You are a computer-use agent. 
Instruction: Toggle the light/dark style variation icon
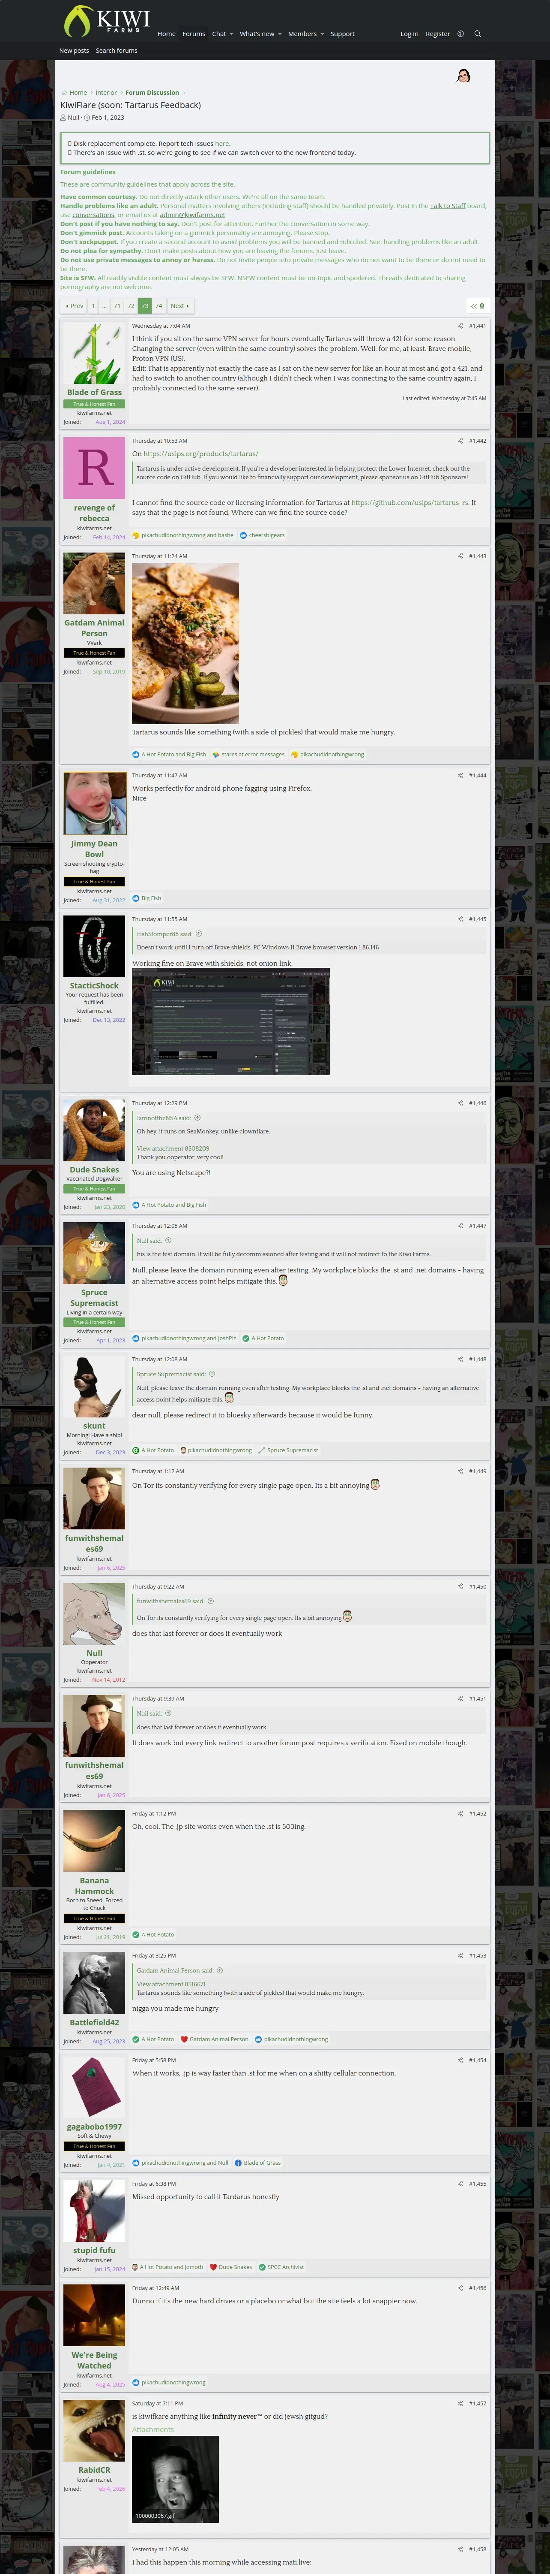click(460, 34)
